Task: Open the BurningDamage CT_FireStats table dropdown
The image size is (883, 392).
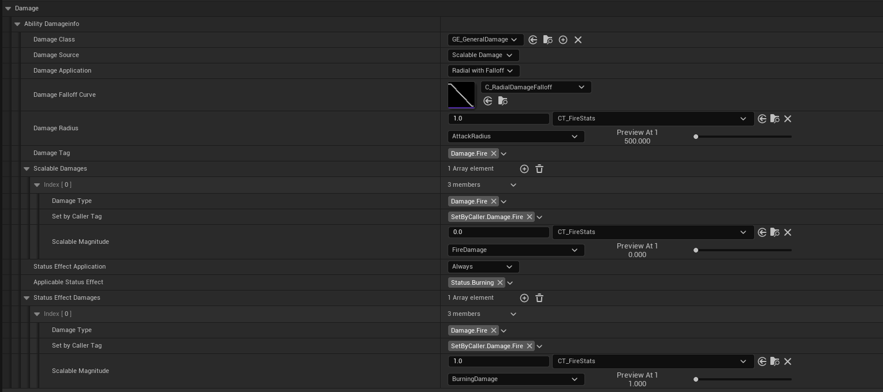Action: [x=653, y=361]
